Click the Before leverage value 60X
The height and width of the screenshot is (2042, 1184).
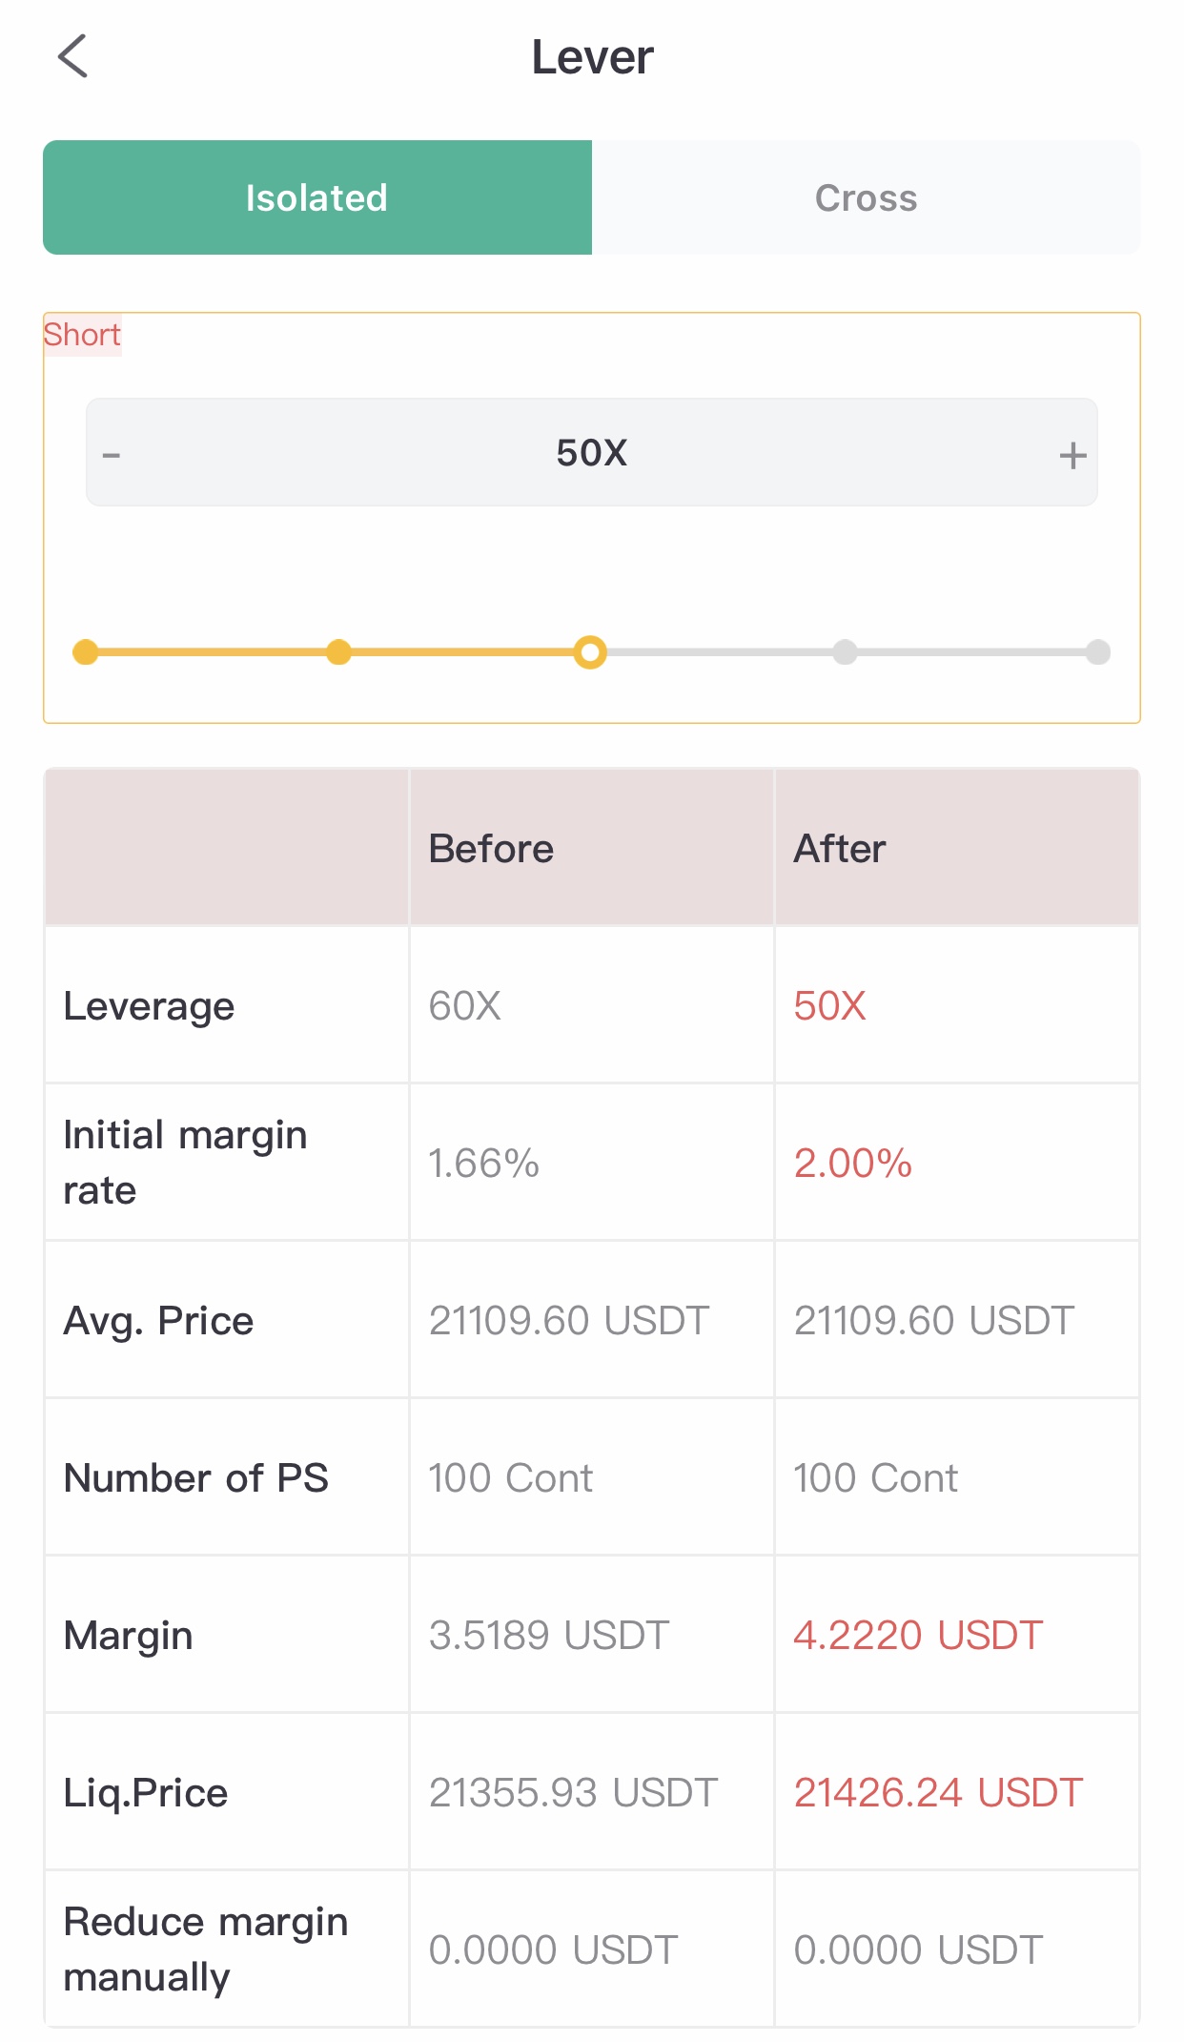coord(466,1005)
